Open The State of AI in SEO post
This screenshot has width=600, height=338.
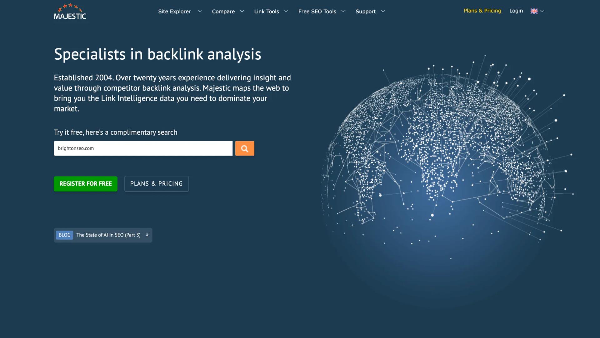pyautogui.click(x=108, y=235)
